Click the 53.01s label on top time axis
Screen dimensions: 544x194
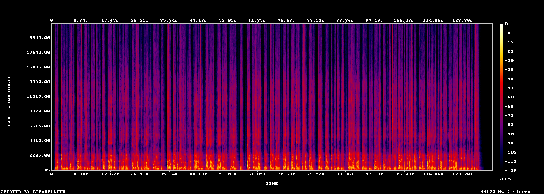(x=228, y=20)
